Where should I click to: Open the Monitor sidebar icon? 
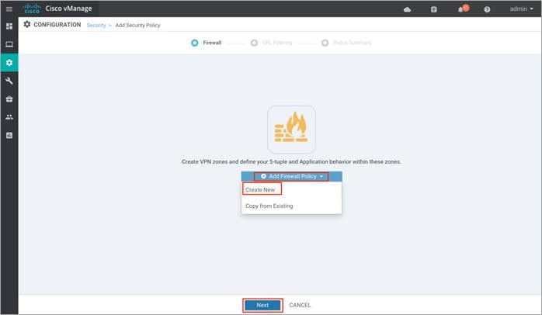point(9,44)
